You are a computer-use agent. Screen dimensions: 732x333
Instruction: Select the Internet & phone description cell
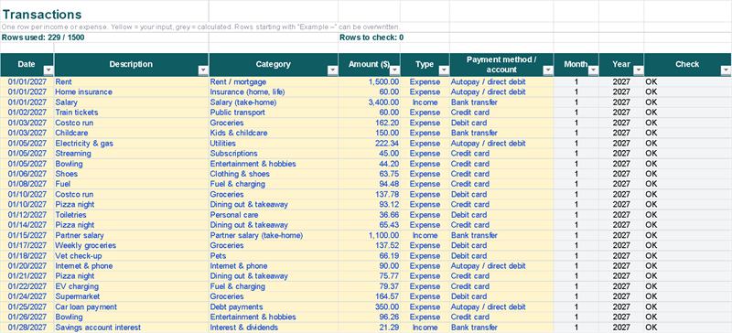pyautogui.click(x=132, y=265)
